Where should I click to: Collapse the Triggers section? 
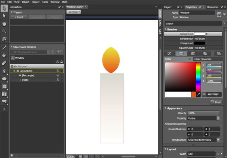click(12, 12)
